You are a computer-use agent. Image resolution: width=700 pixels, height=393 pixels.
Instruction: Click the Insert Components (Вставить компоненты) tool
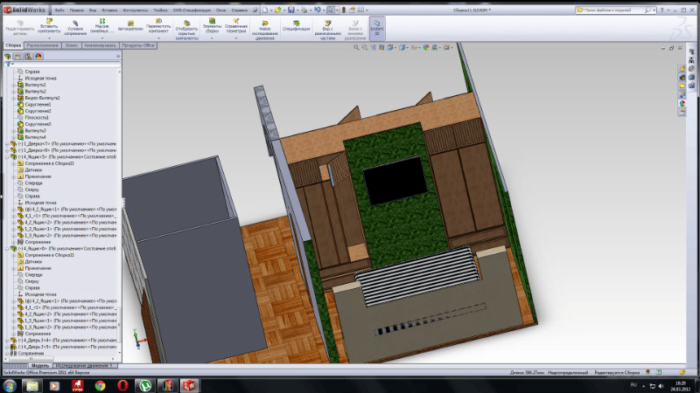coord(49,25)
